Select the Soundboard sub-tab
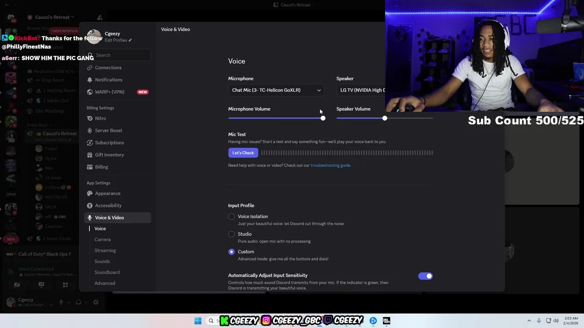584x328 pixels. pos(107,272)
